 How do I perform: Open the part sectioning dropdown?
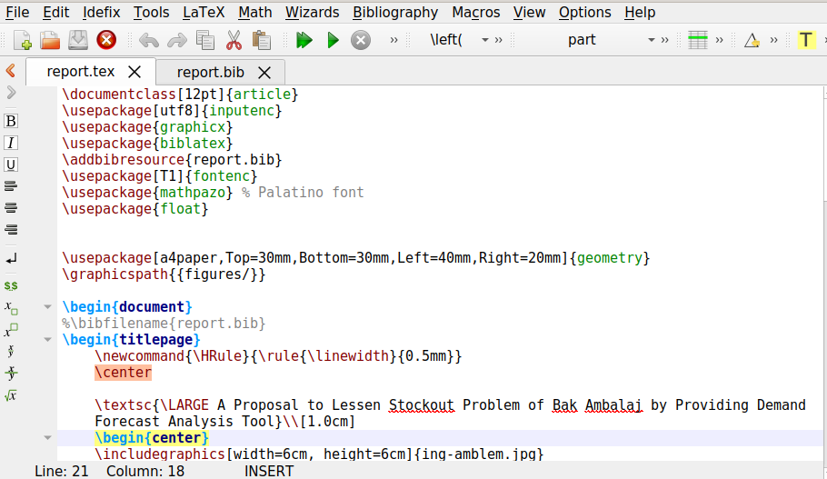[652, 40]
